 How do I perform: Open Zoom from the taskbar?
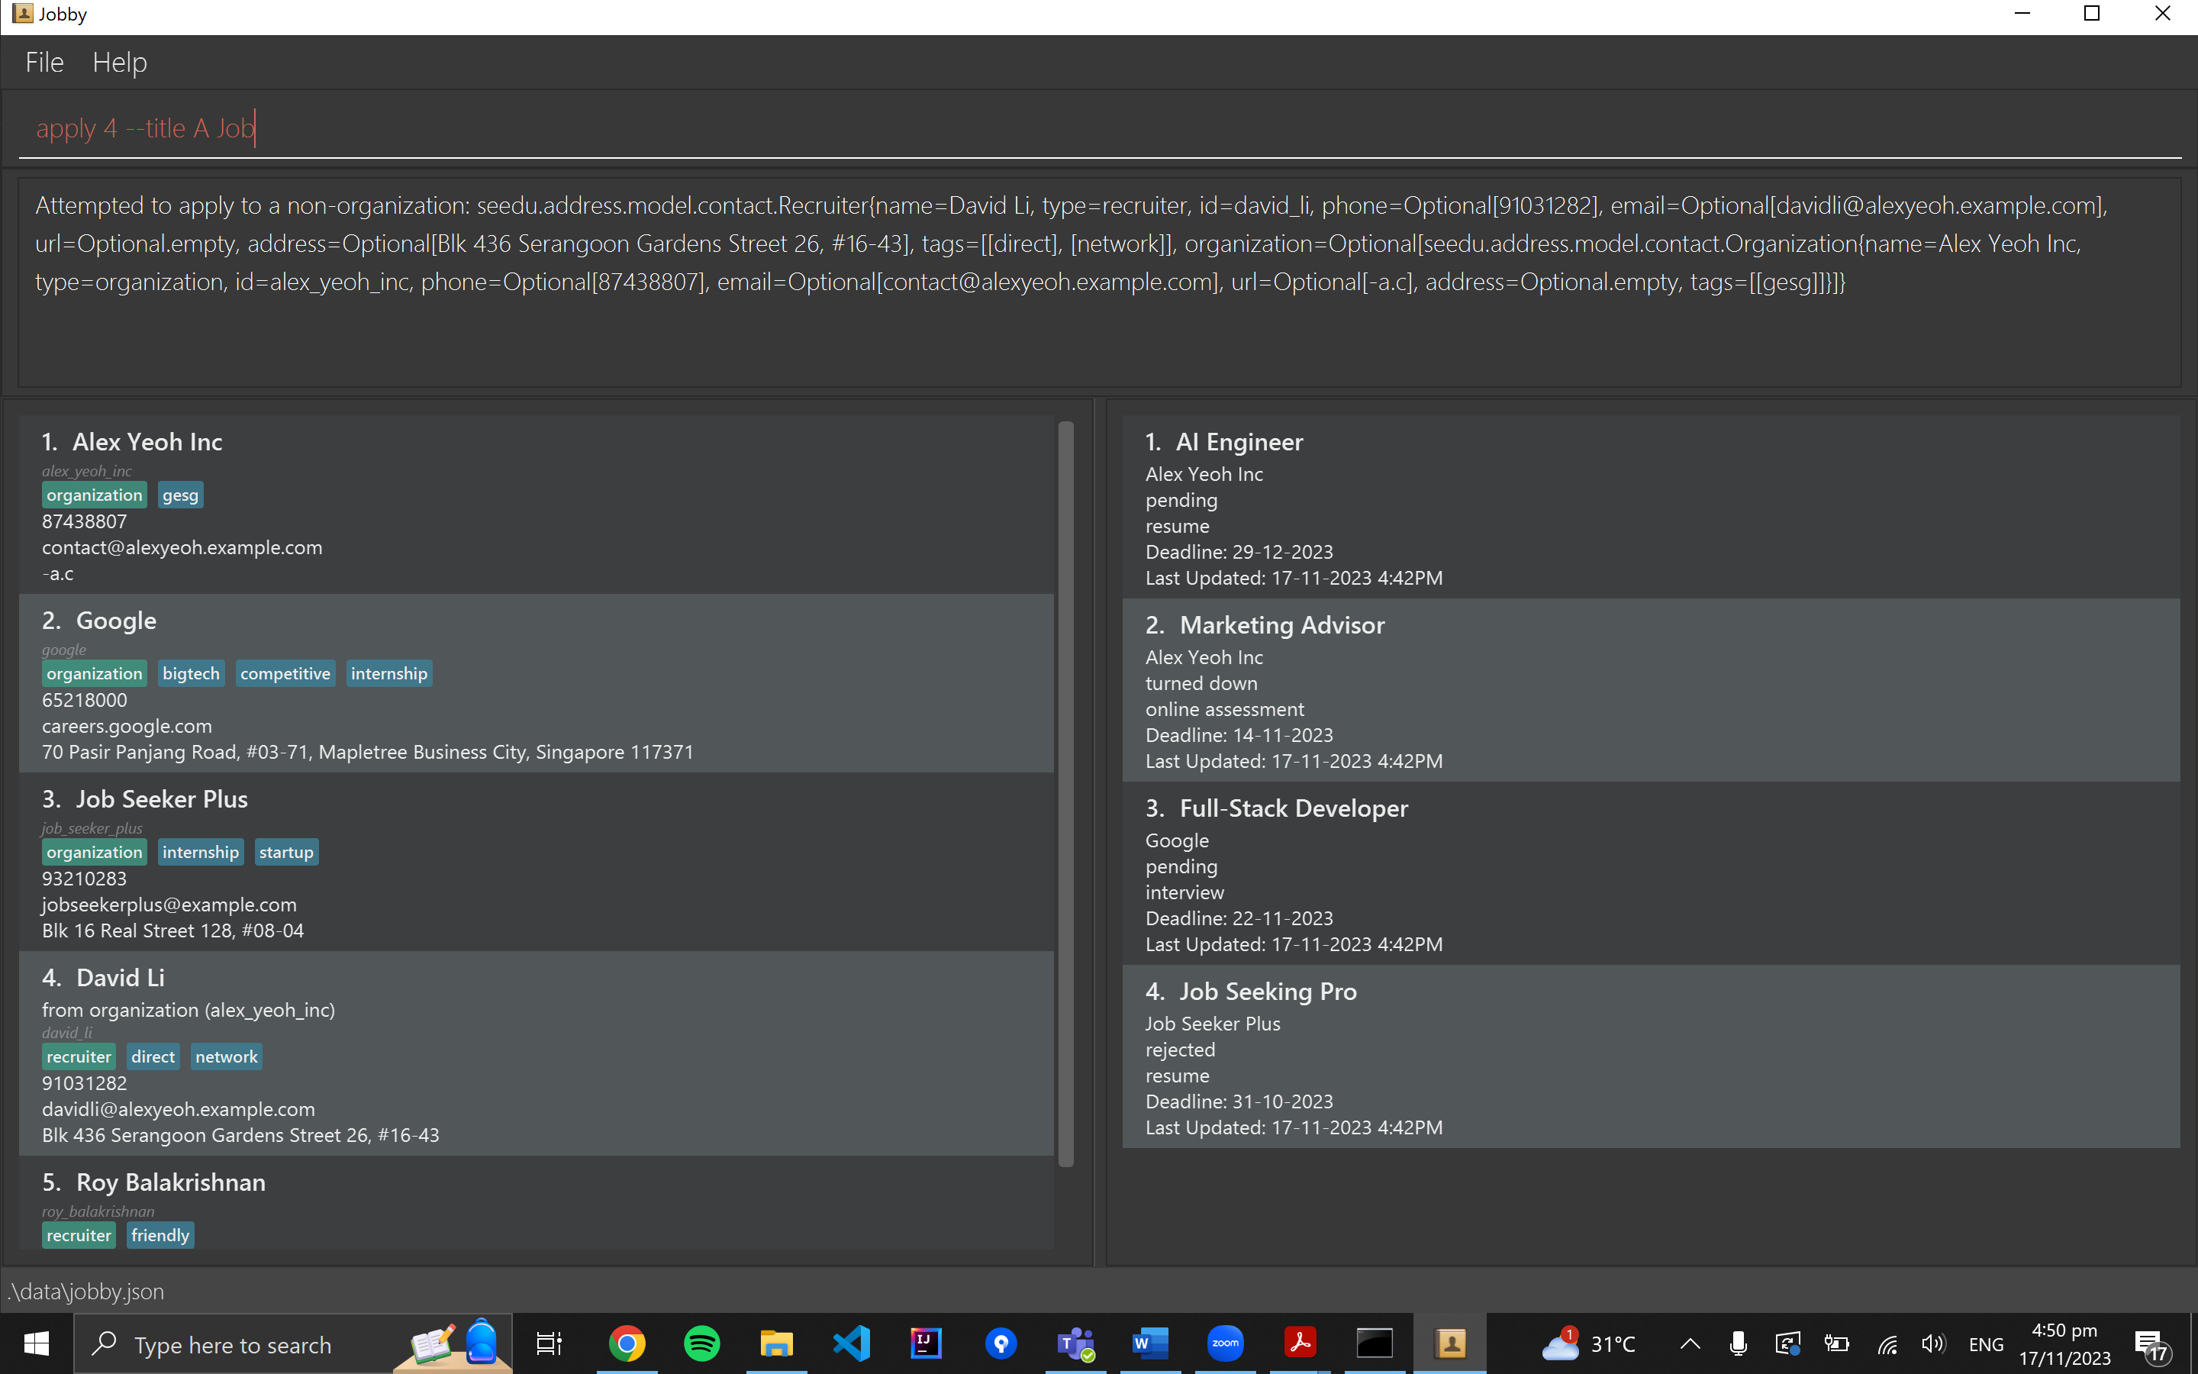coord(1224,1344)
